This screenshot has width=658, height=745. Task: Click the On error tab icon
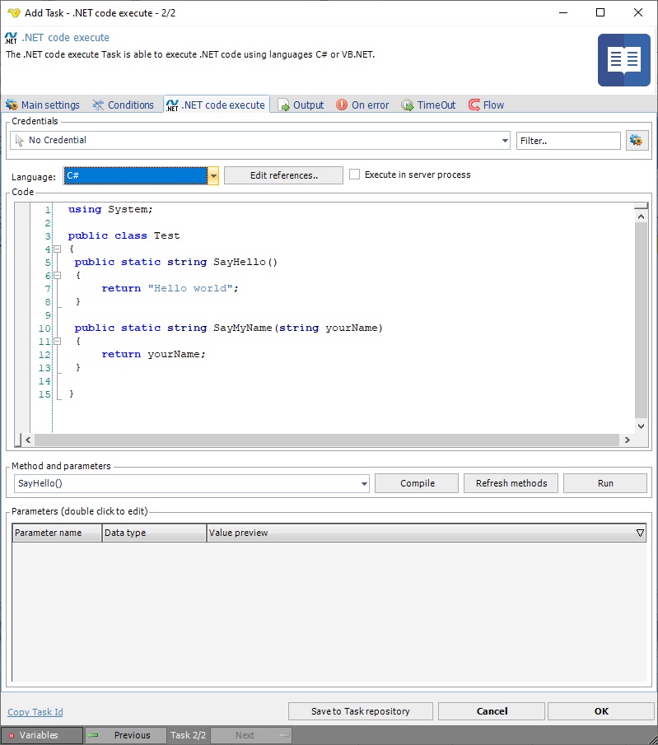coord(342,105)
